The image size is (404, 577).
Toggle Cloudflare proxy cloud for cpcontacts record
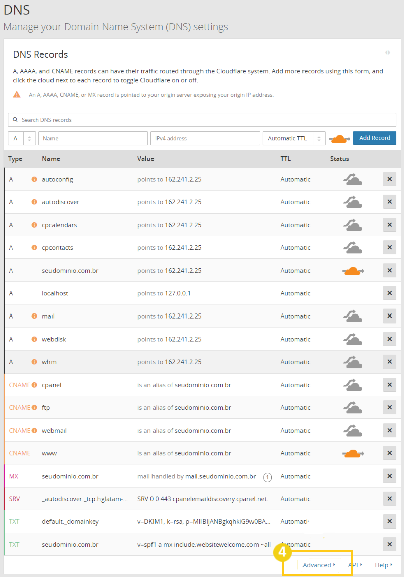click(x=353, y=248)
